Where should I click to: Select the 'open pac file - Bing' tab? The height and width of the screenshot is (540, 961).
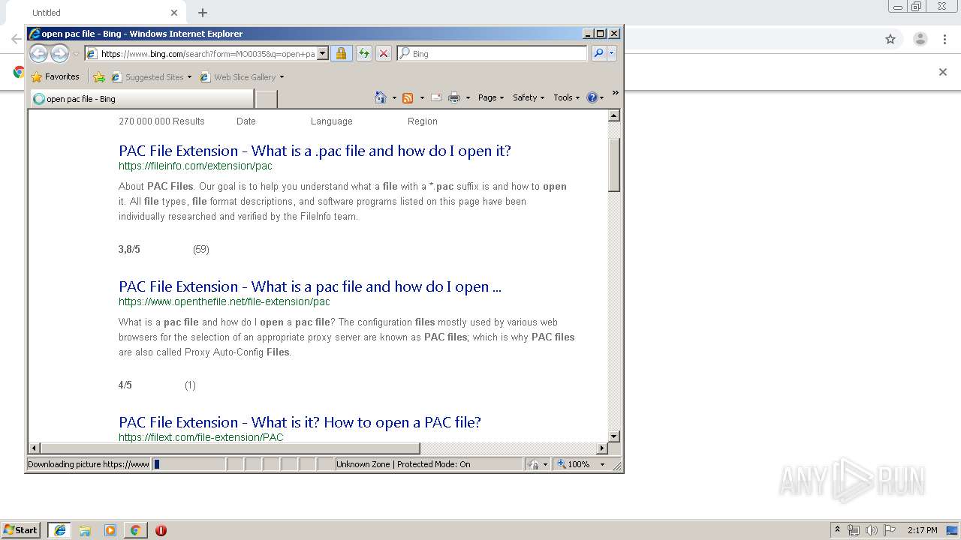143,98
